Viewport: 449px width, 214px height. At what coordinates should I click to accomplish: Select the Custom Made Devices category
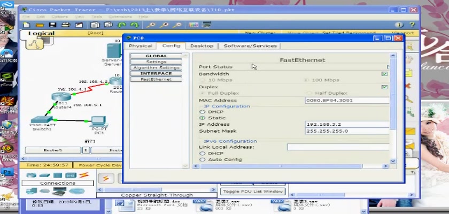59,191
